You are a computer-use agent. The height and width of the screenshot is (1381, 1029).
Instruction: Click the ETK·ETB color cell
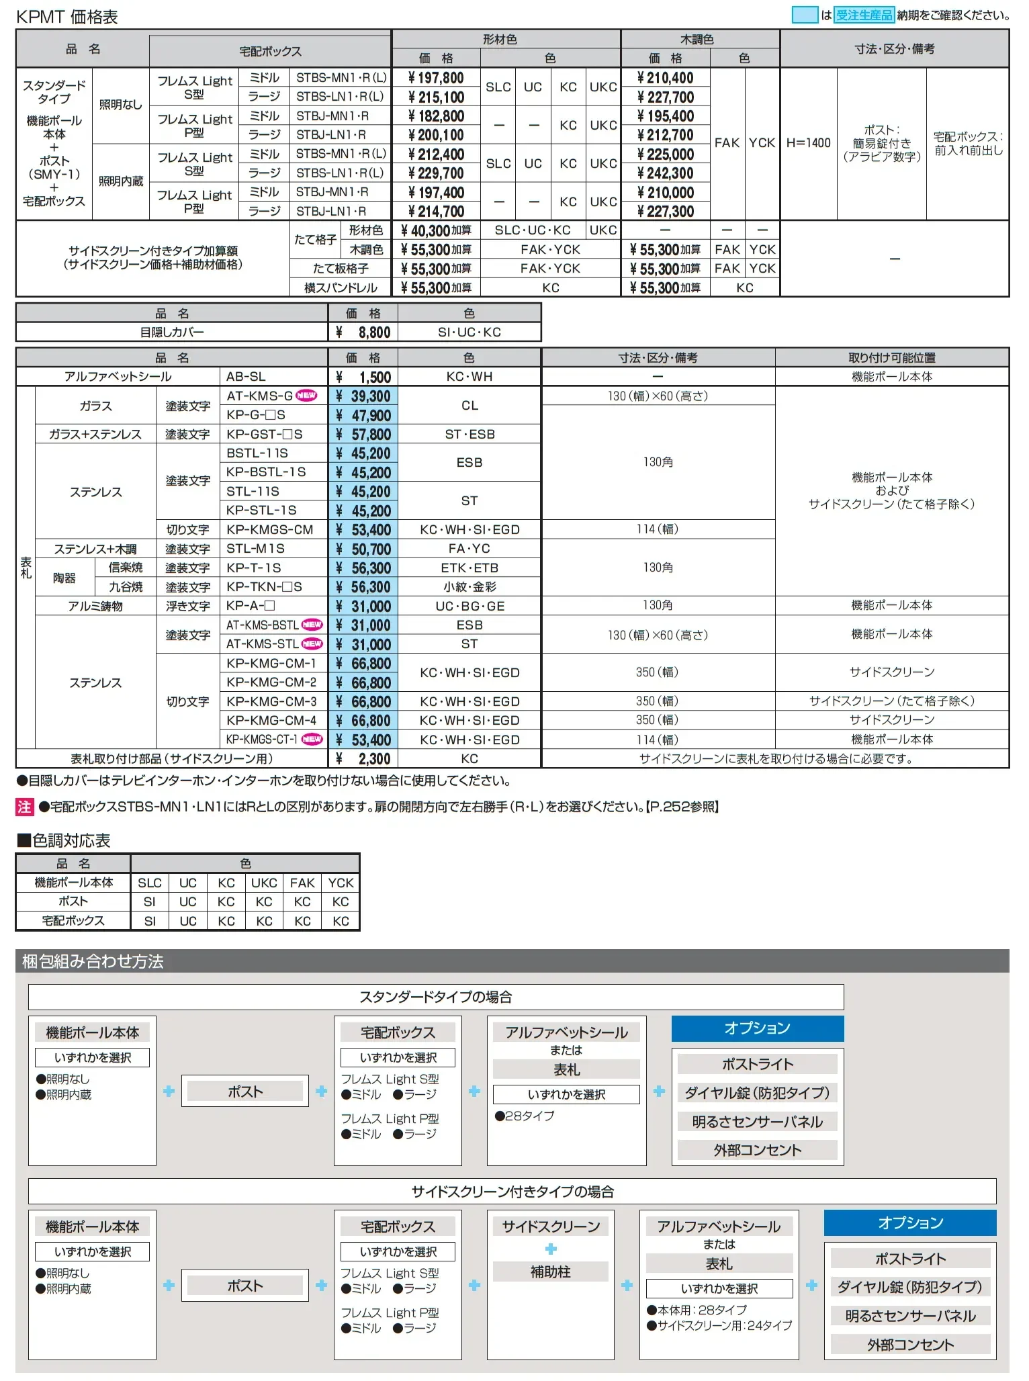469,568
